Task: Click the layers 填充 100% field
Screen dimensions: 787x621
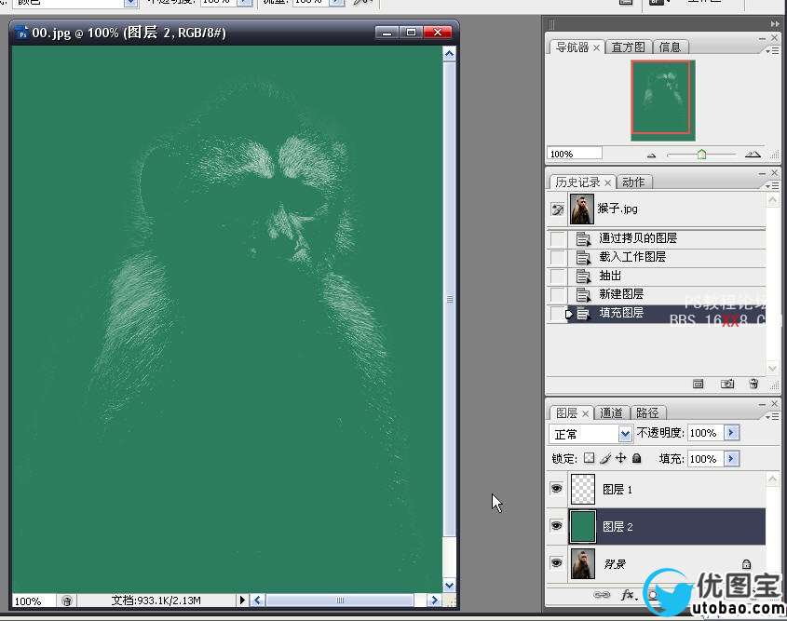Action: 706,459
